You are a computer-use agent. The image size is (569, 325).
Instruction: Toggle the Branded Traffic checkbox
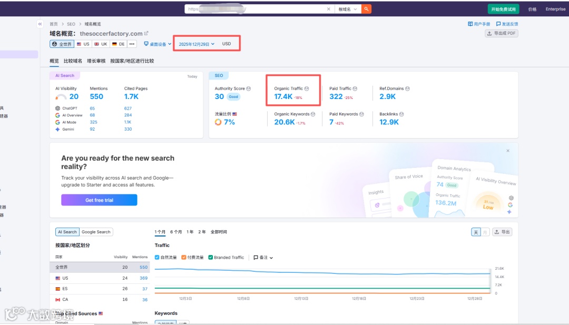click(x=210, y=257)
